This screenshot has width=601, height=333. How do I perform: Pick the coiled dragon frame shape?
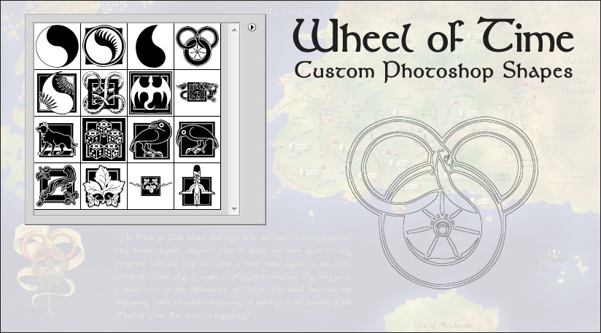click(x=57, y=187)
